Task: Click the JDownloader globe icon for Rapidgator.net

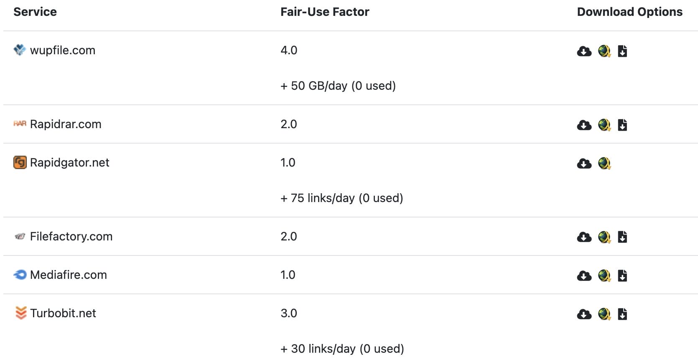Action: [604, 163]
